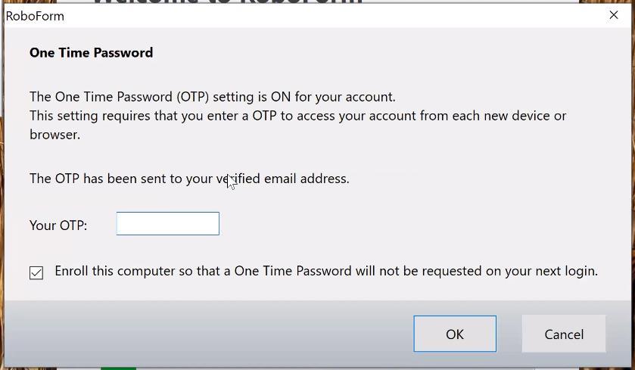Click the Your OTP: label
Image resolution: width=635 pixels, height=370 pixels.
click(58, 225)
